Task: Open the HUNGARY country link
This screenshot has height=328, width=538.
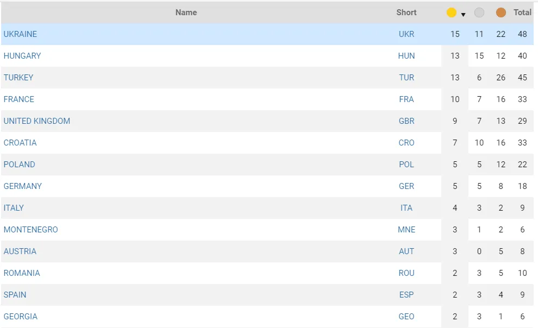Action: click(x=22, y=56)
